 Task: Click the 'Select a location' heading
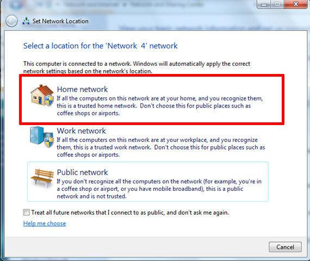coord(101,46)
